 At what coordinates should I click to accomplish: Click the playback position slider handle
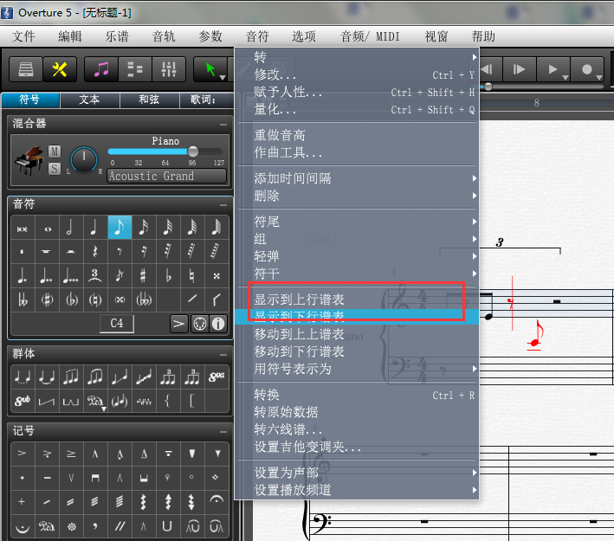point(488,87)
